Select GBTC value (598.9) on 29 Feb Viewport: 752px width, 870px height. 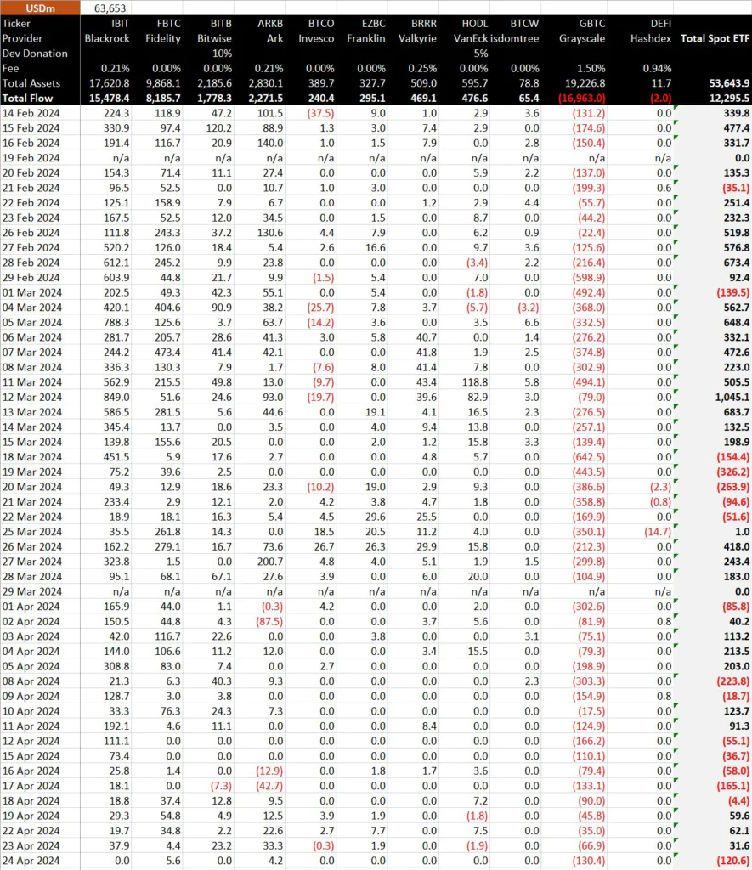coord(588,278)
